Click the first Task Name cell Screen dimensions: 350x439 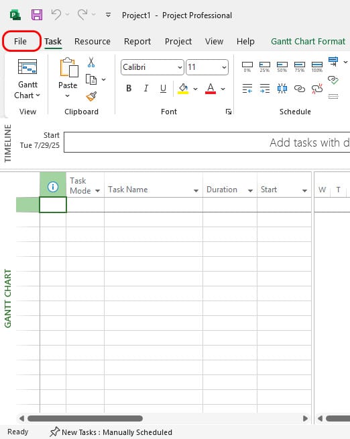154,204
